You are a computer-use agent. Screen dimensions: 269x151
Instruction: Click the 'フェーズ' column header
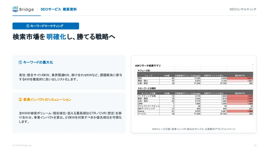[148, 76]
